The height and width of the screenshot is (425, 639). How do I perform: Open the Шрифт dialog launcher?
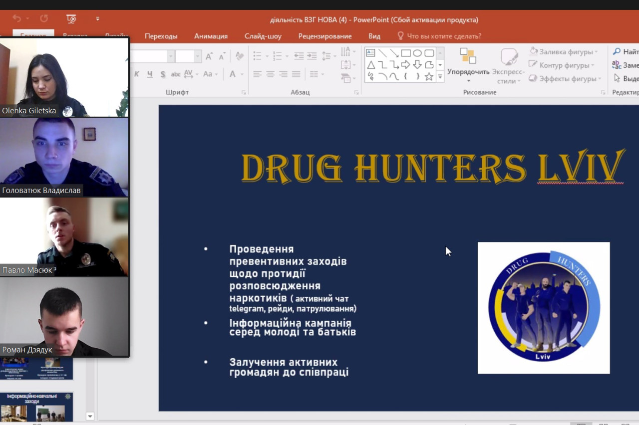click(x=244, y=92)
